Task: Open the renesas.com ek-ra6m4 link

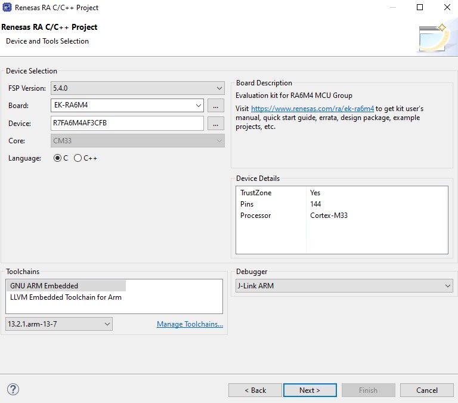Action: tap(312, 109)
